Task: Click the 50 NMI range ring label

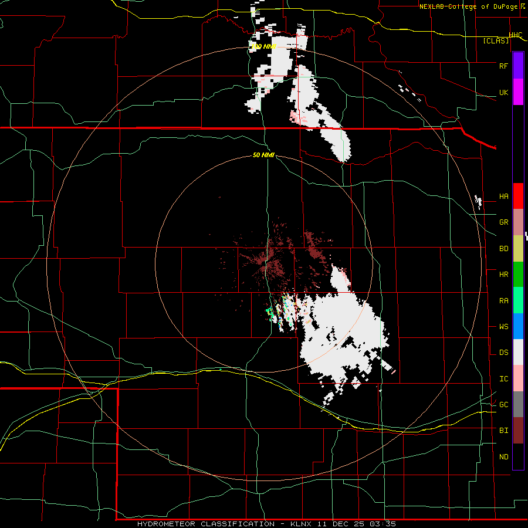Action: point(263,155)
